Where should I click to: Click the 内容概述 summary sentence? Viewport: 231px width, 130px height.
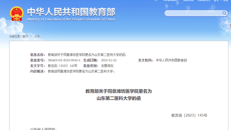tap(81, 71)
